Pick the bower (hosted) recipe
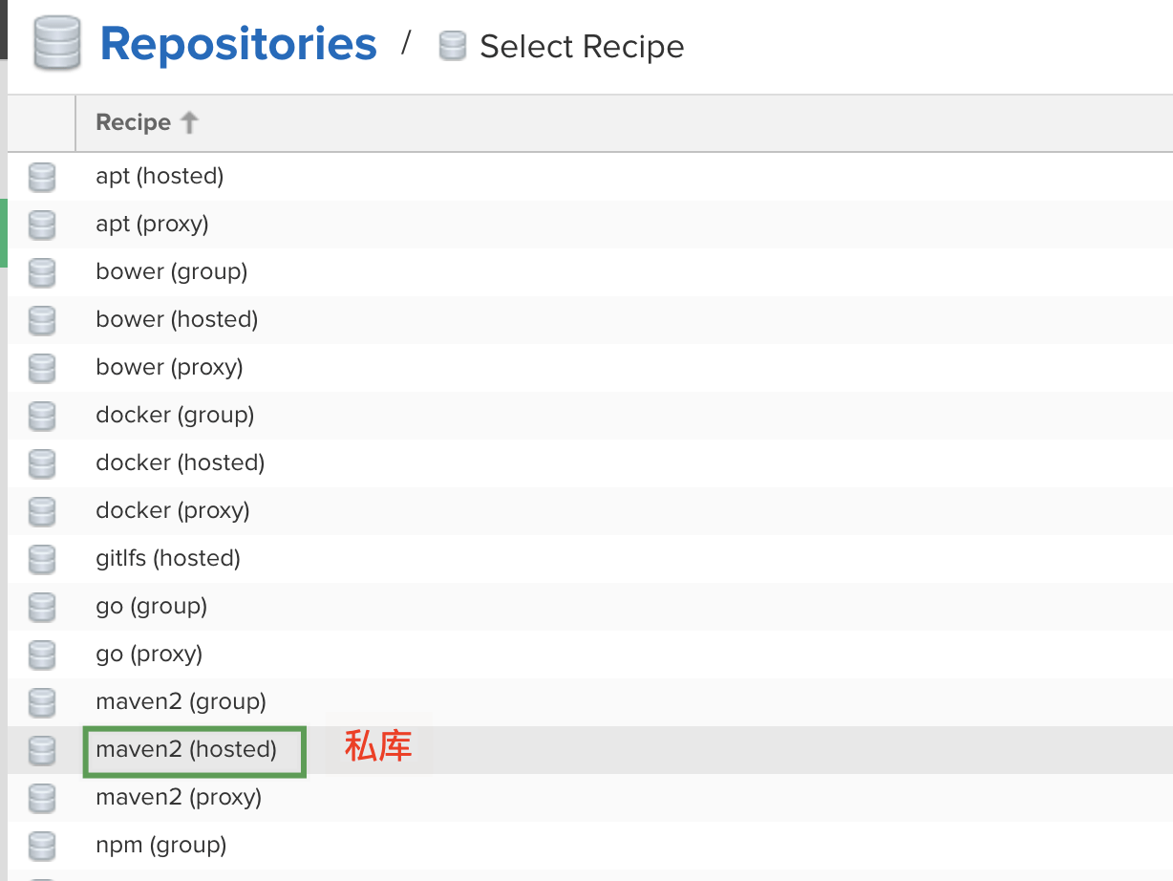The height and width of the screenshot is (881, 1173). coord(177,320)
